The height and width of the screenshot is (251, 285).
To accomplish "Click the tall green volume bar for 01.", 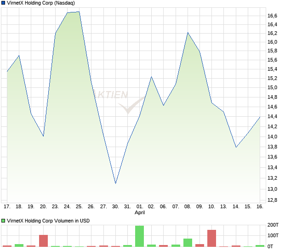I will (139, 236).
